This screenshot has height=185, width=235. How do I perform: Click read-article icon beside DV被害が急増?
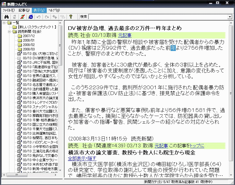pos(19,58)
